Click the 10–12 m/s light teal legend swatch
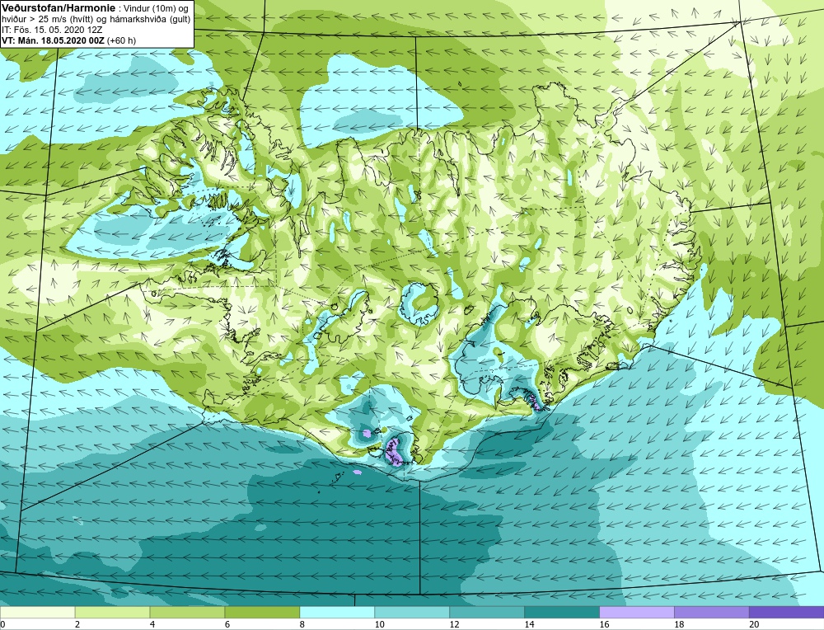The height and width of the screenshot is (630, 824). coord(412,612)
